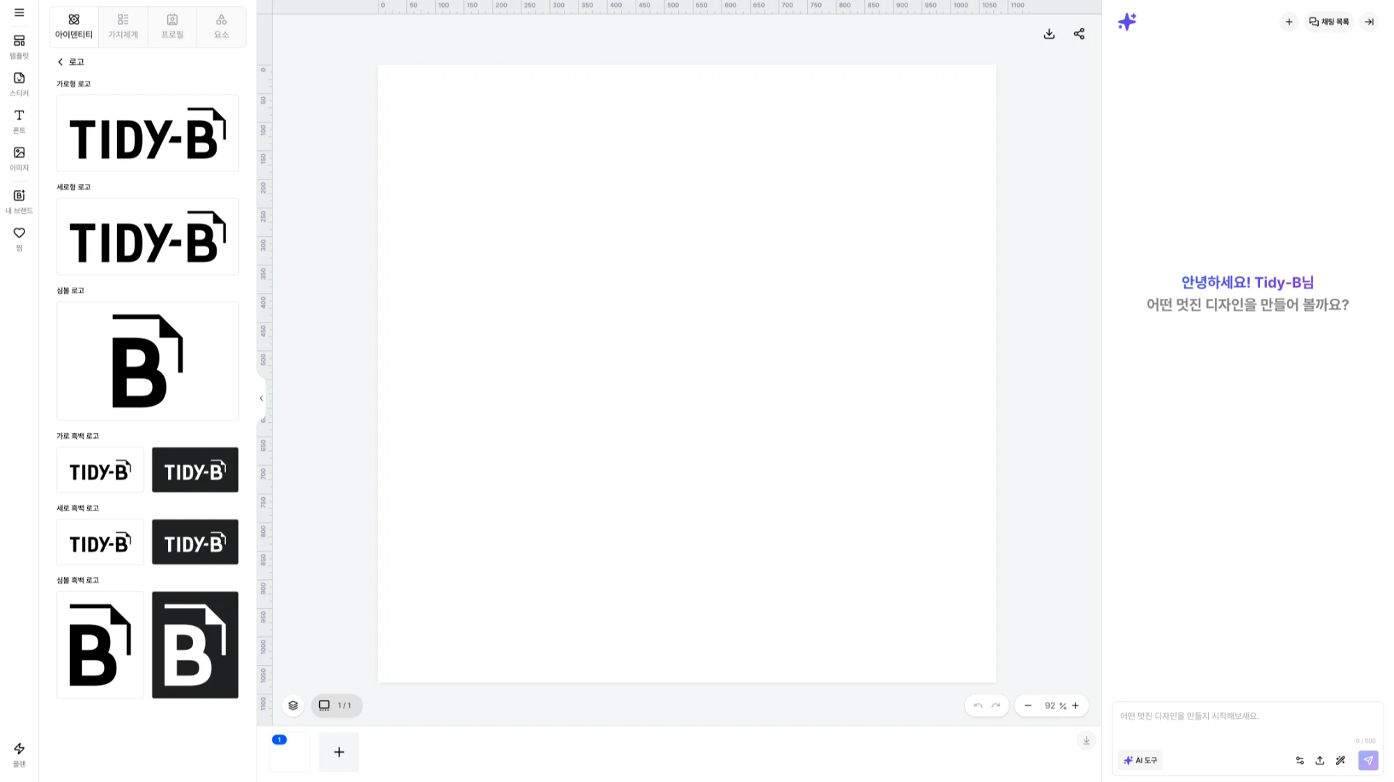The height and width of the screenshot is (782, 1394).
Task: Upload a file to chat
Action: point(1320,760)
